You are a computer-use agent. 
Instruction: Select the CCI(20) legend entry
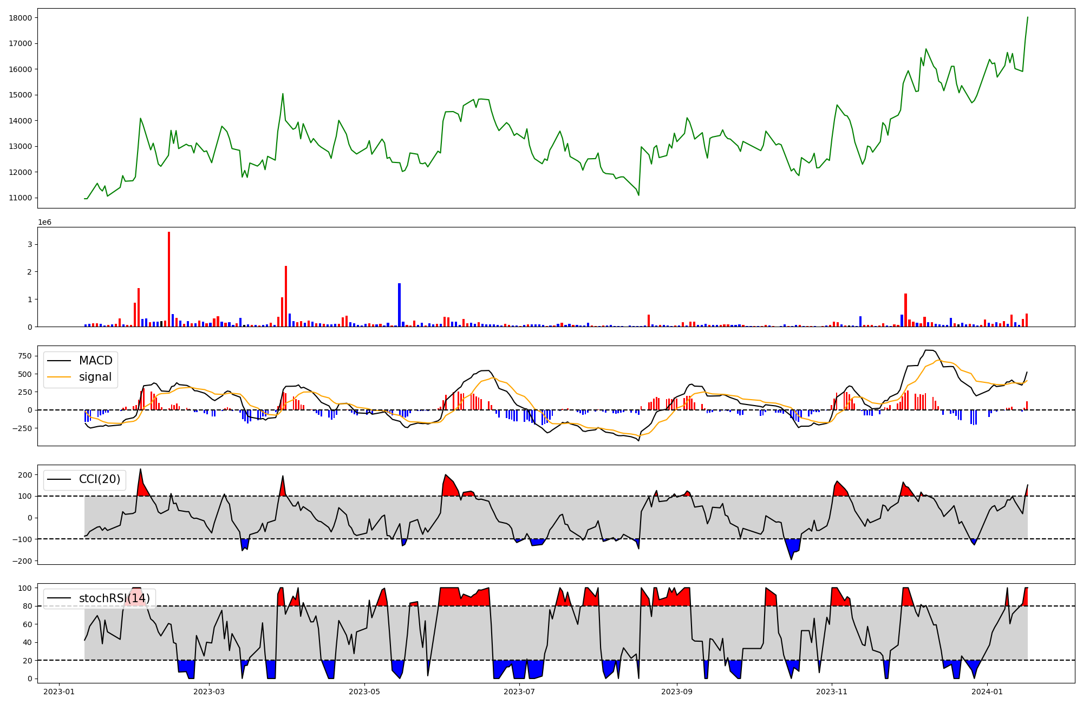pos(100,479)
